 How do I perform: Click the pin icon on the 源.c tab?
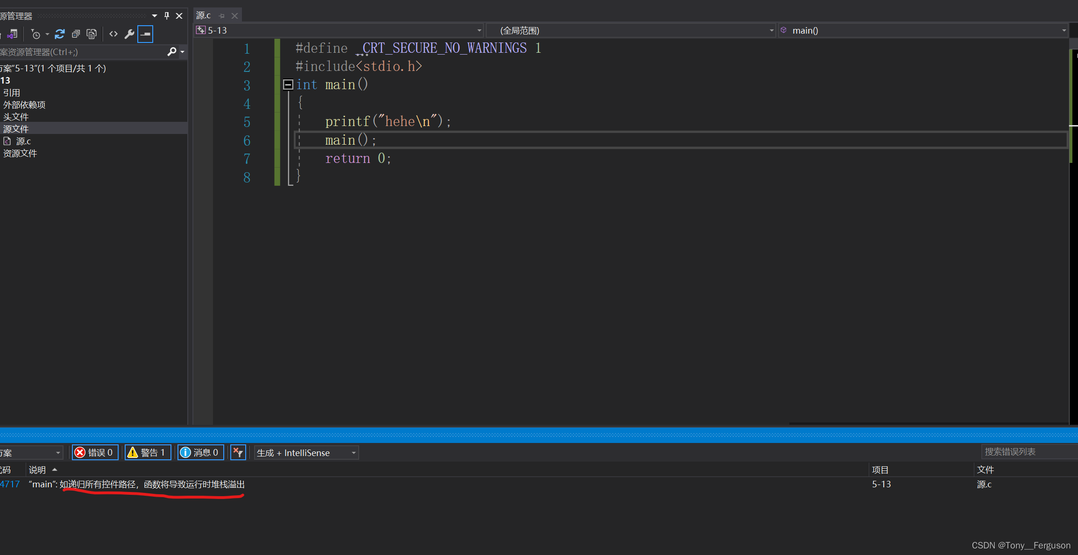tap(222, 16)
